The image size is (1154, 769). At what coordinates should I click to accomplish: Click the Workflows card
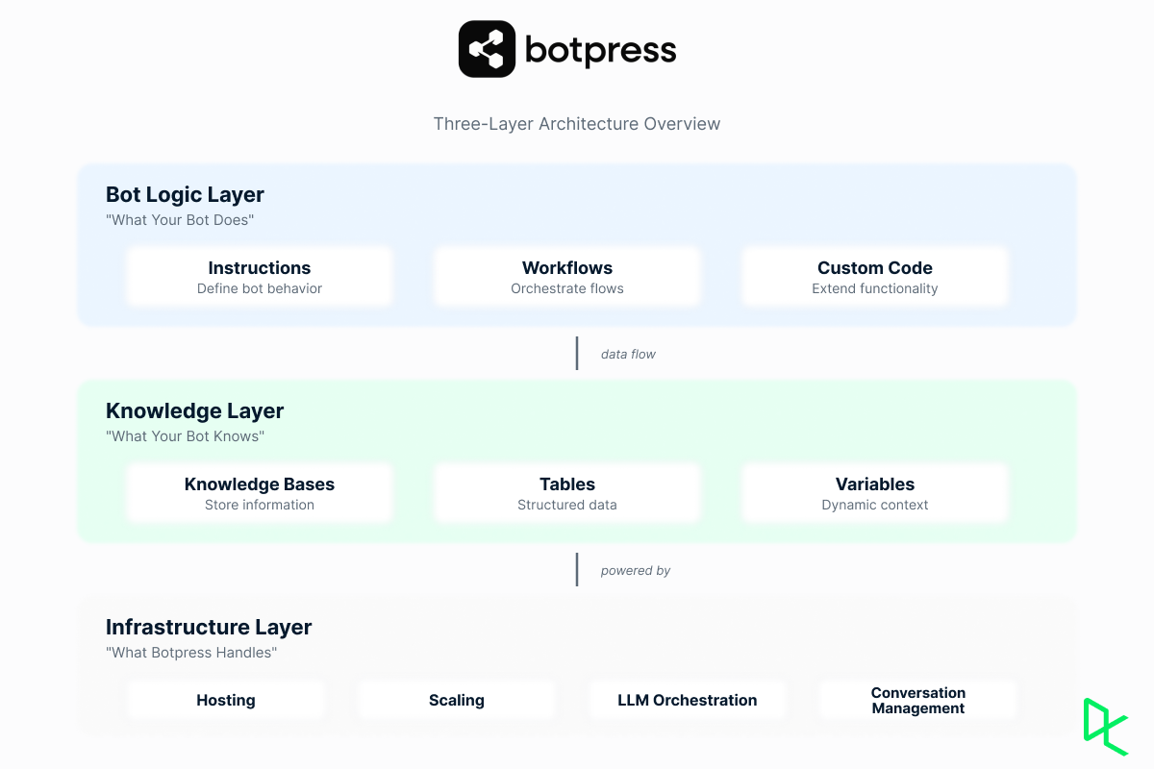tap(567, 276)
